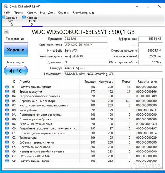The width and height of the screenshot is (165, 173).
Task: Click the Интерфейс field Serial ATA
Action: pos(86,51)
